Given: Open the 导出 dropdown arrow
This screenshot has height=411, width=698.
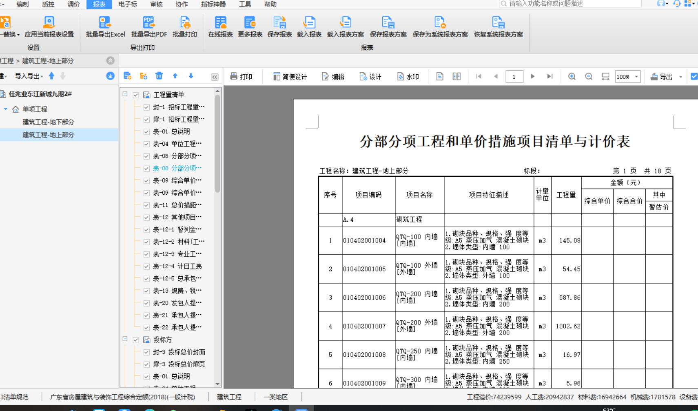Looking at the screenshot, I should coord(680,77).
